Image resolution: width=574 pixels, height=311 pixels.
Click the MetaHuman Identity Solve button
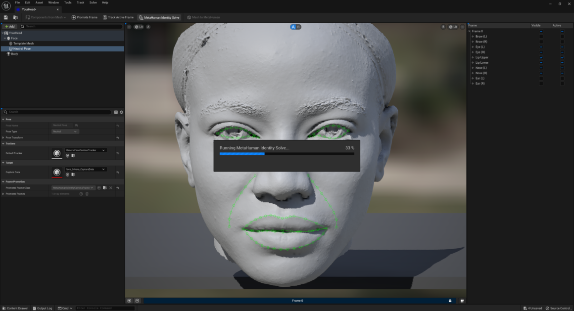tap(159, 18)
